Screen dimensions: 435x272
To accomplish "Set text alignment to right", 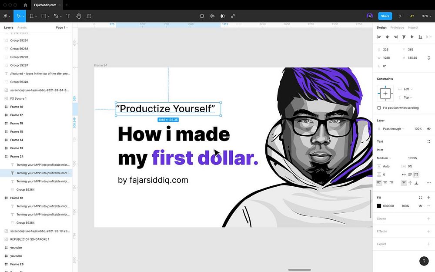I will pos(391,183).
